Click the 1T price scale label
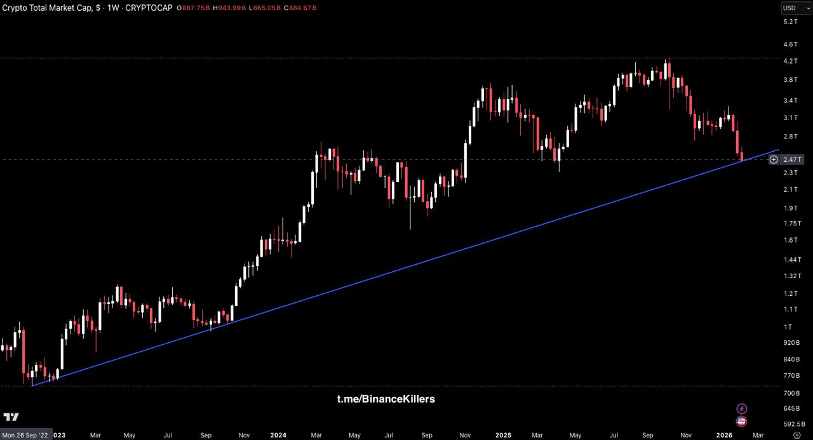This screenshot has height=440, width=813. point(788,327)
